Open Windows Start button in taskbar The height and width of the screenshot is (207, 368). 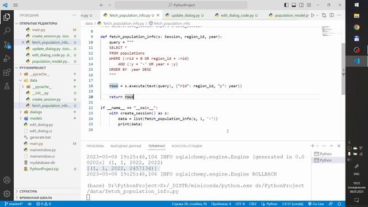[x=356, y=5]
